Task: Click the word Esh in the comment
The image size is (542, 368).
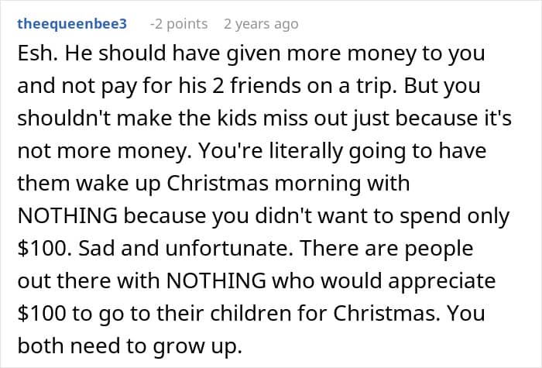Action: [37, 53]
